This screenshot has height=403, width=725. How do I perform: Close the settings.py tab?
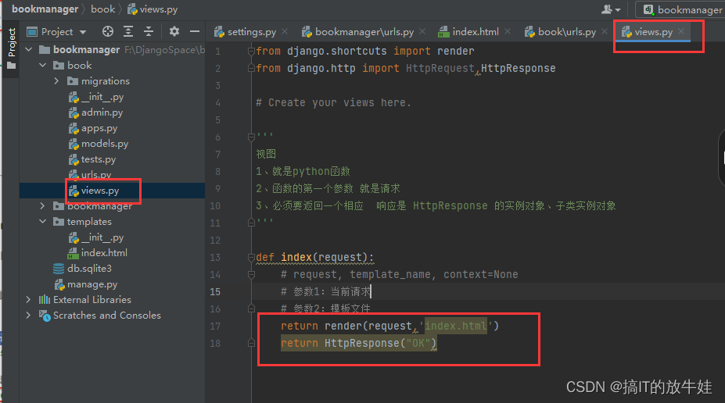click(x=285, y=31)
